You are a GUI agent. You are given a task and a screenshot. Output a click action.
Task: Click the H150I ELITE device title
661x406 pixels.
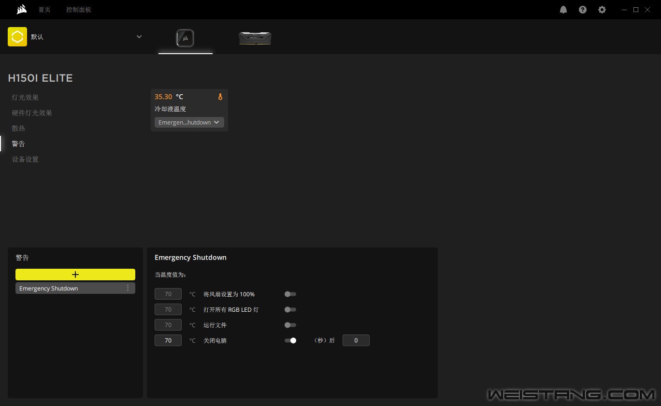(40, 78)
